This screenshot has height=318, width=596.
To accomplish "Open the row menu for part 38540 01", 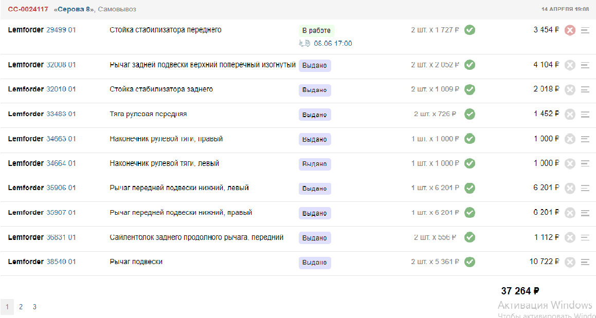I will click(x=585, y=262).
